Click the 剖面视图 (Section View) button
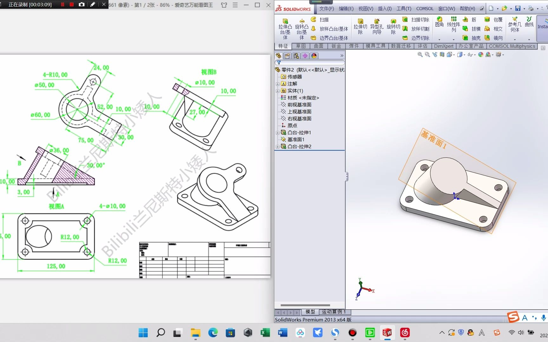The width and height of the screenshot is (548, 342). click(x=442, y=54)
